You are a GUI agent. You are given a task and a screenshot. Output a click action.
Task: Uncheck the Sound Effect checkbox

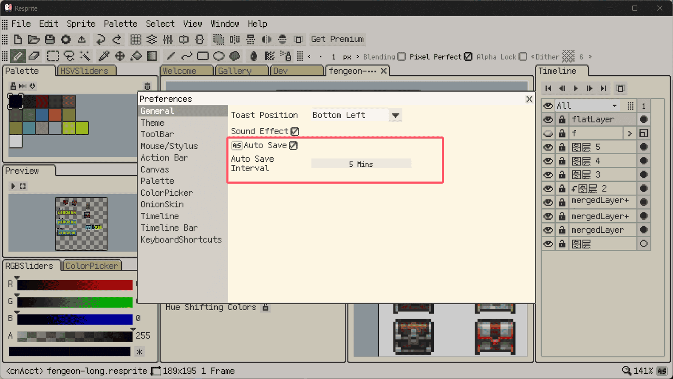(295, 131)
